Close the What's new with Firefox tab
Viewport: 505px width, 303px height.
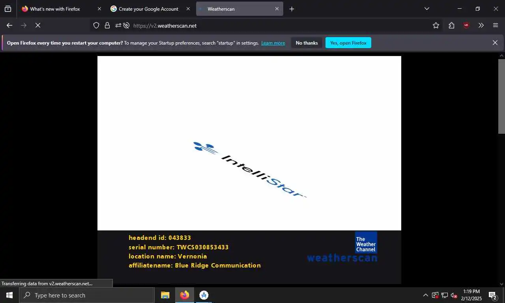tap(99, 9)
